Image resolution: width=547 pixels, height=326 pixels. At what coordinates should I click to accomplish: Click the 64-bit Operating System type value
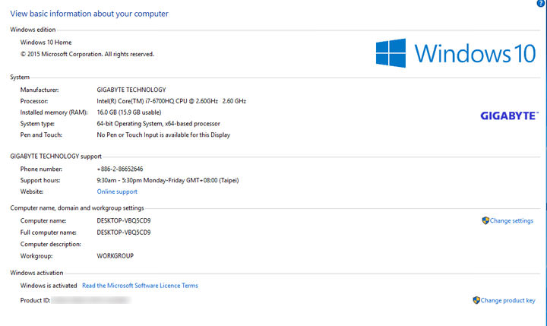(158, 124)
